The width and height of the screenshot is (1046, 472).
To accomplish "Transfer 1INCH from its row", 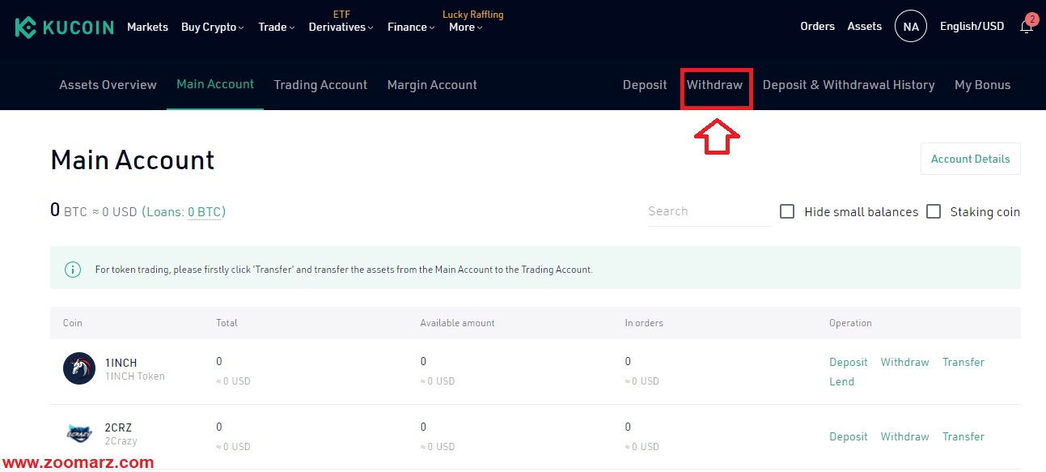I will [x=963, y=362].
